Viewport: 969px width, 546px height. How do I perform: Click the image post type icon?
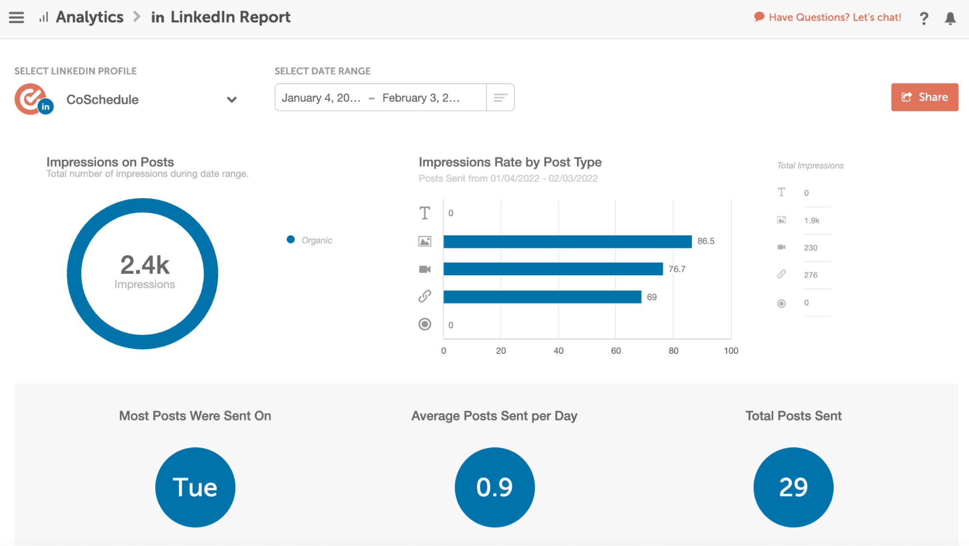point(425,241)
